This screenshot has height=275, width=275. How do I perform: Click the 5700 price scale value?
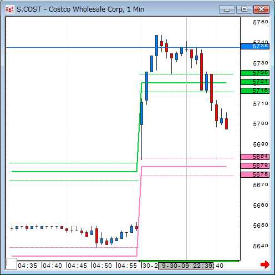[x=261, y=124]
